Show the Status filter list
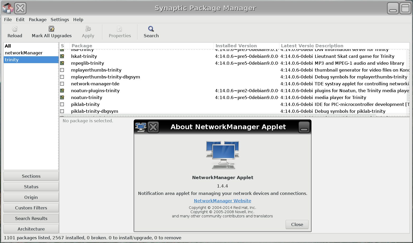The image size is (413, 243). 31,187
